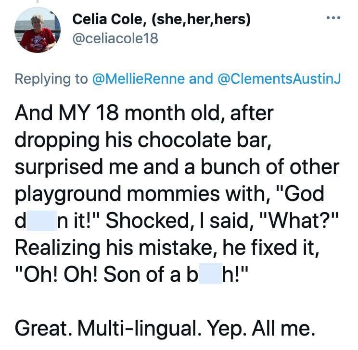Viewport: 358px width, 350px height.
Task: Select the @celiacole18 handle
Action: point(115,38)
